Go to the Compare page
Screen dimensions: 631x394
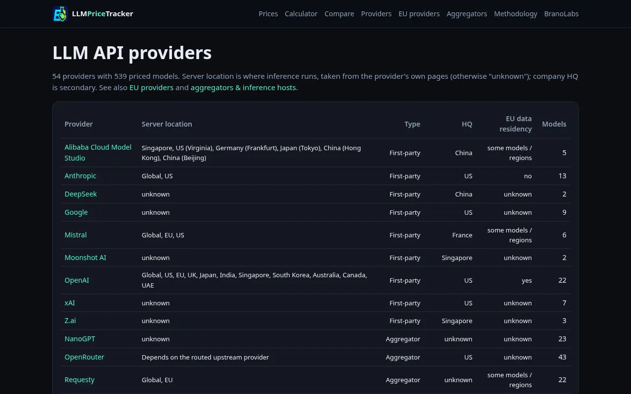coord(339,14)
